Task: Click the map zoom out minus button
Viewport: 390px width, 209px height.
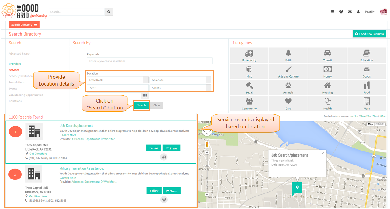Action: [207, 194]
